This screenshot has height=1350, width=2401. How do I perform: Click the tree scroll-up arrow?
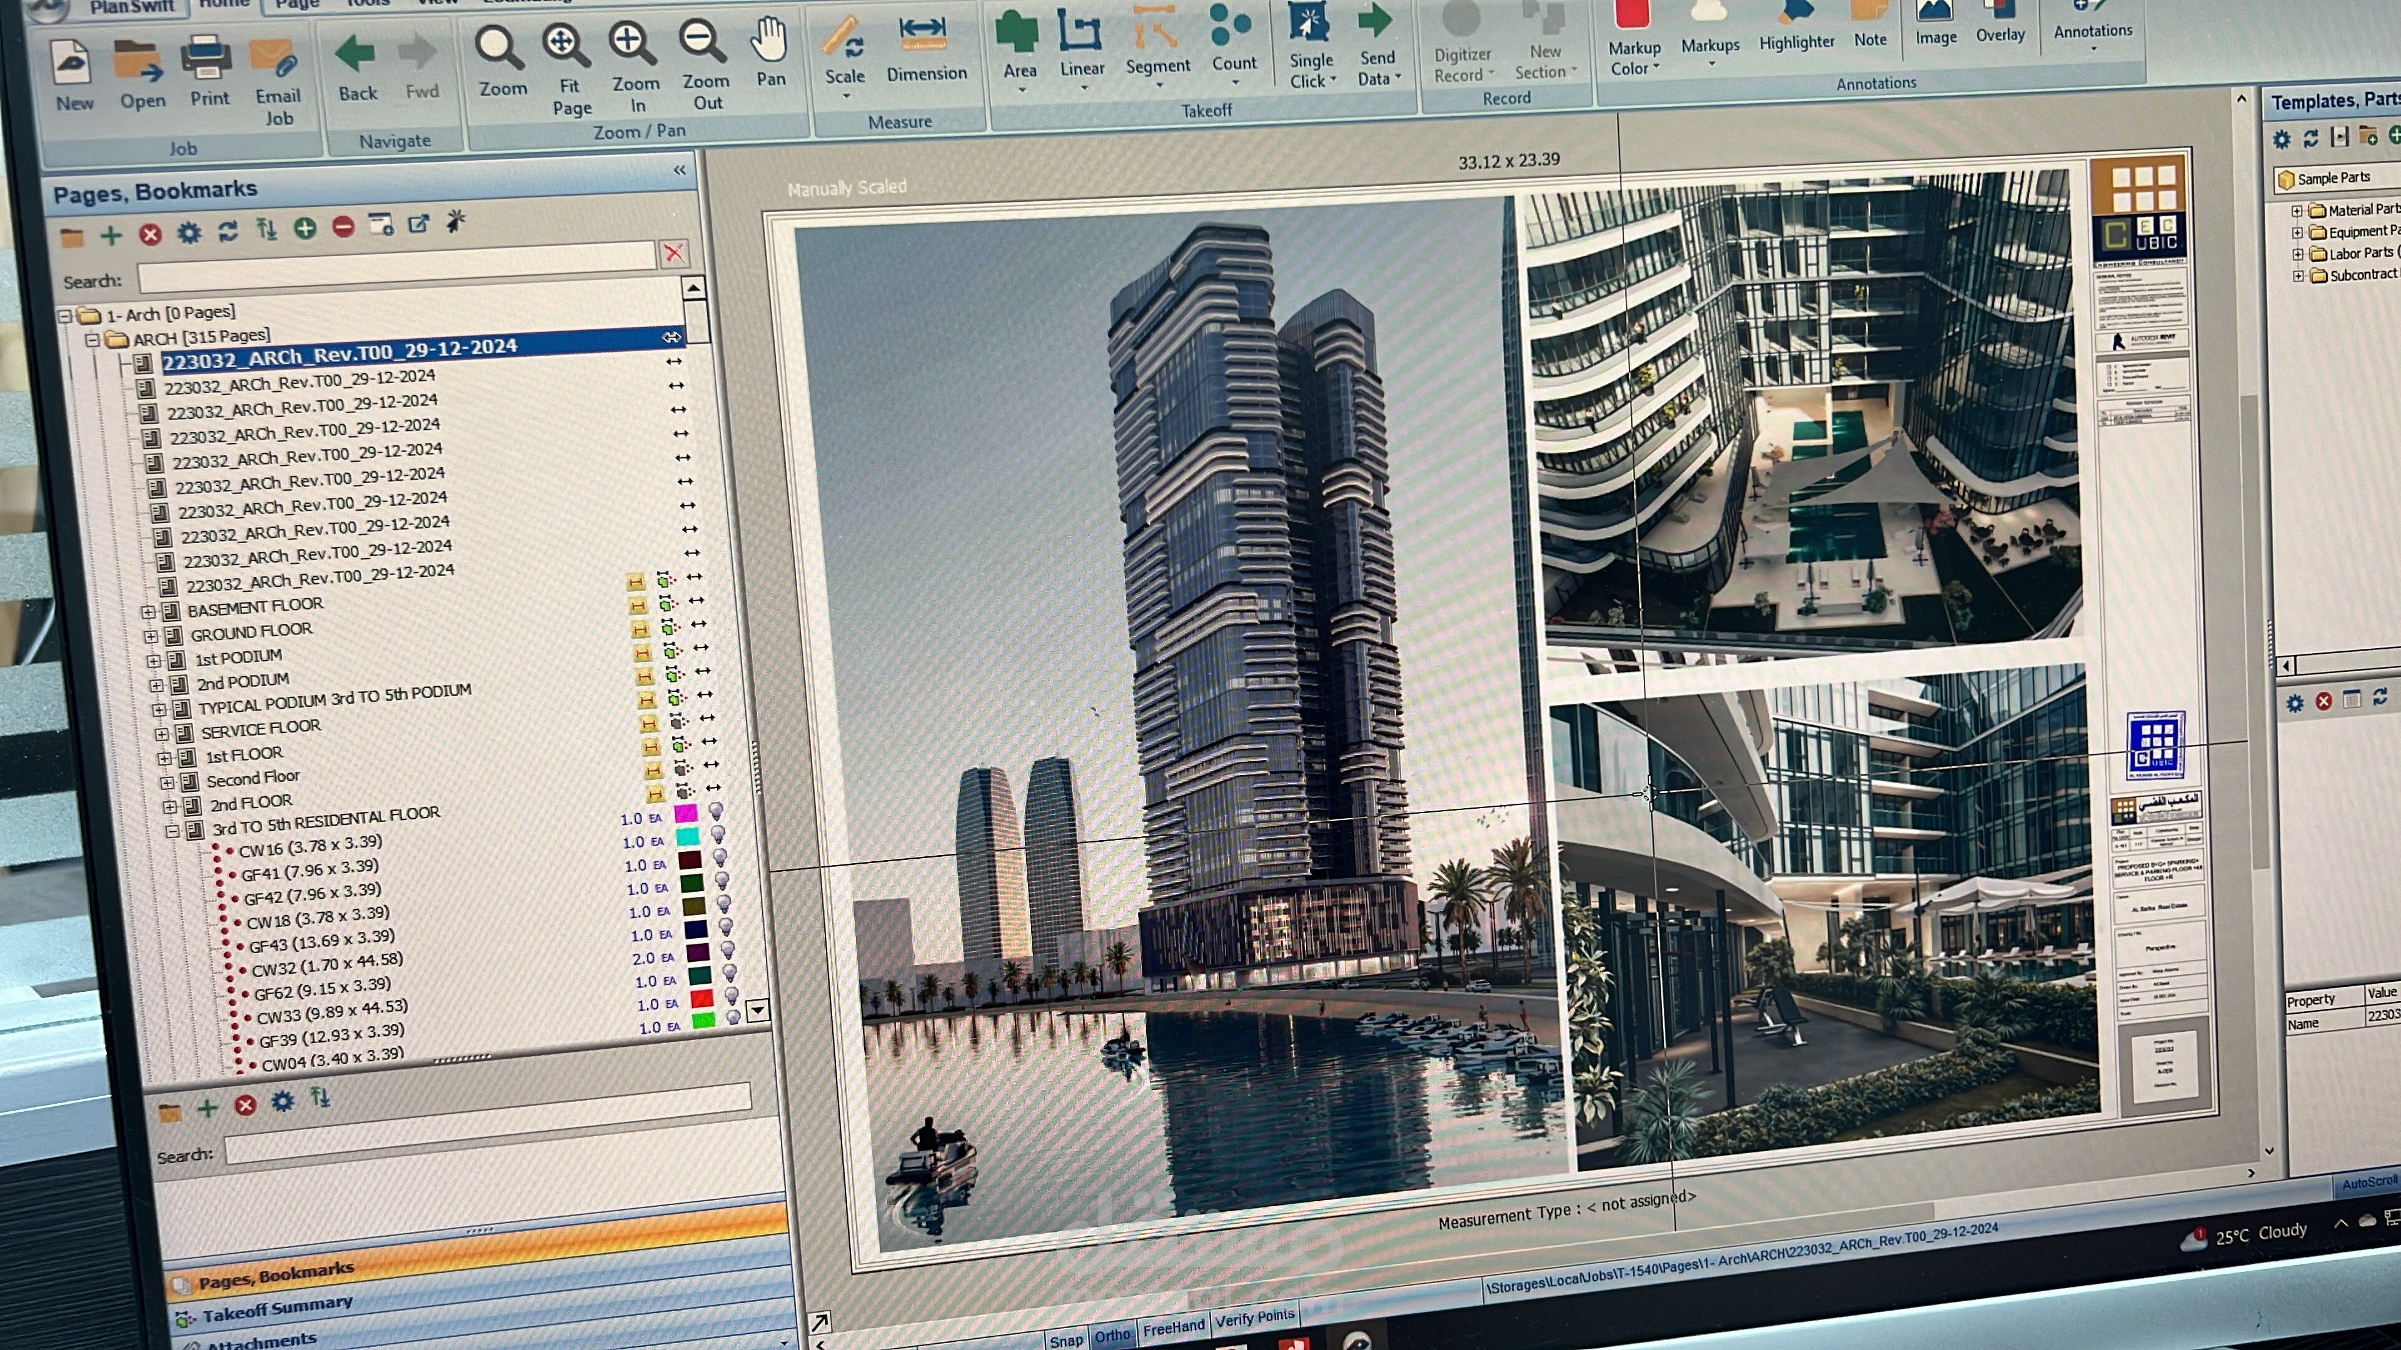point(693,288)
